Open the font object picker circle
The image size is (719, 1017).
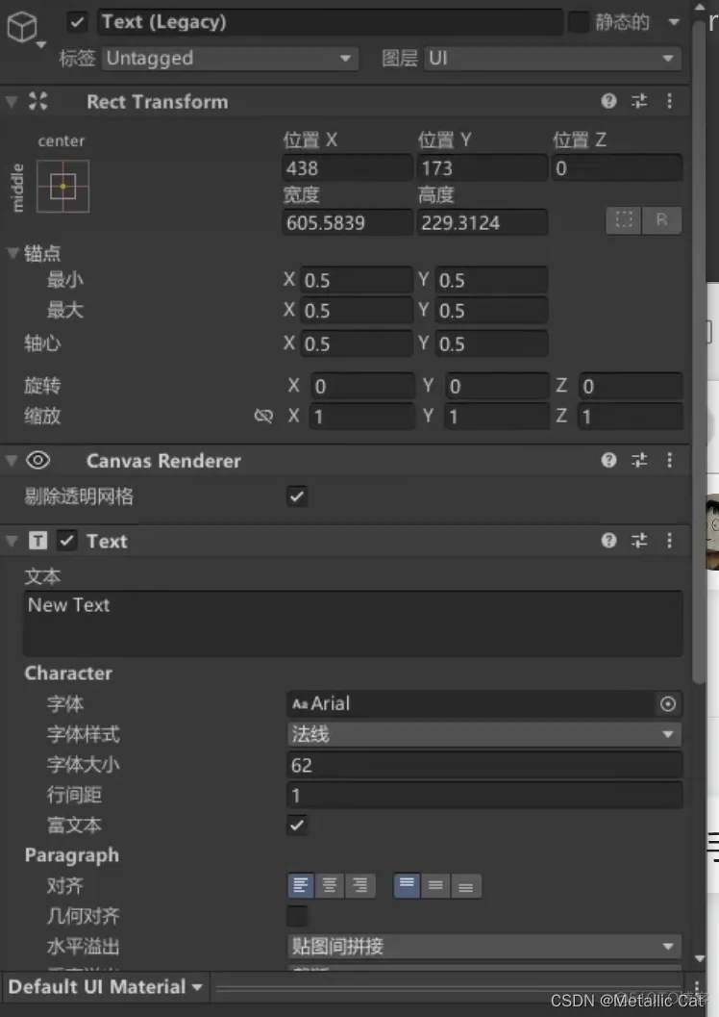pyautogui.click(x=668, y=703)
